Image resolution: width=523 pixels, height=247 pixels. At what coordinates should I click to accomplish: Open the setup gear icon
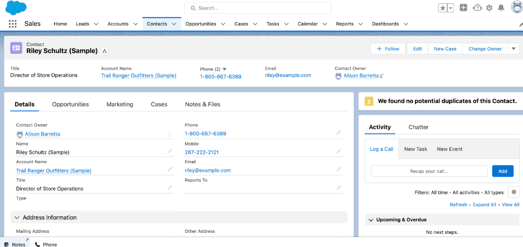[x=489, y=8]
